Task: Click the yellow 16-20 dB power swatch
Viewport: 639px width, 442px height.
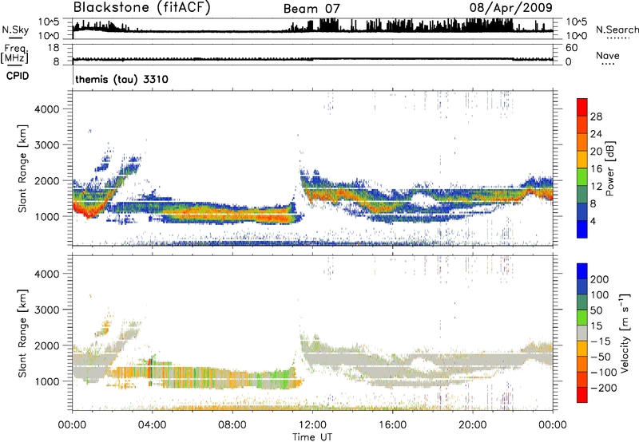Action: pos(582,158)
